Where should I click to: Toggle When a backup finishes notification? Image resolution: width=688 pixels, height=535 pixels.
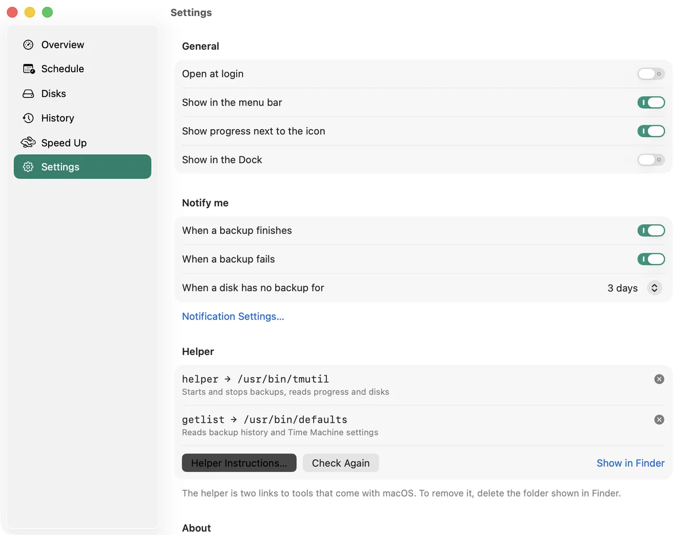click(x=651, y=231)
